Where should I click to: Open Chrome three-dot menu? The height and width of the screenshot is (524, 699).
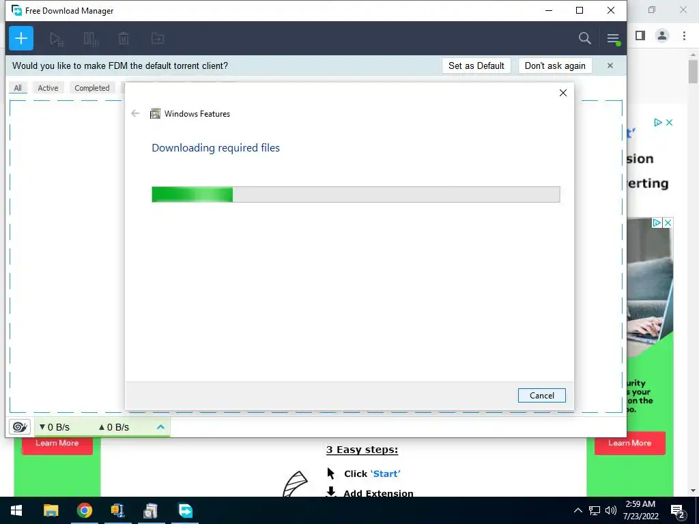click(684, 35)
